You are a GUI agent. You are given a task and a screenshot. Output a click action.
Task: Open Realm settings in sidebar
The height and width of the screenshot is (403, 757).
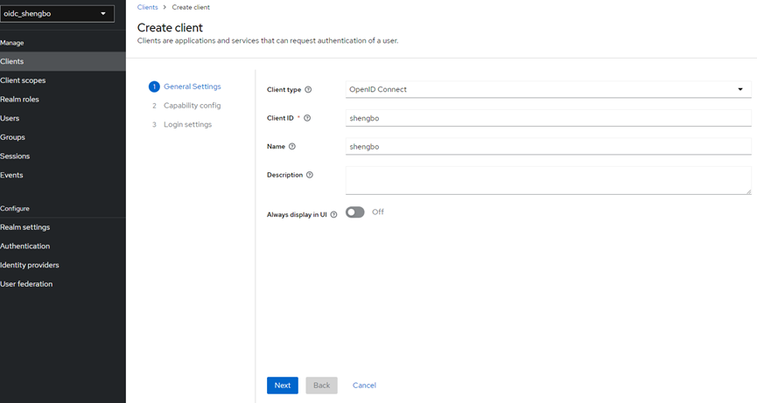click(x=25, y=227)
